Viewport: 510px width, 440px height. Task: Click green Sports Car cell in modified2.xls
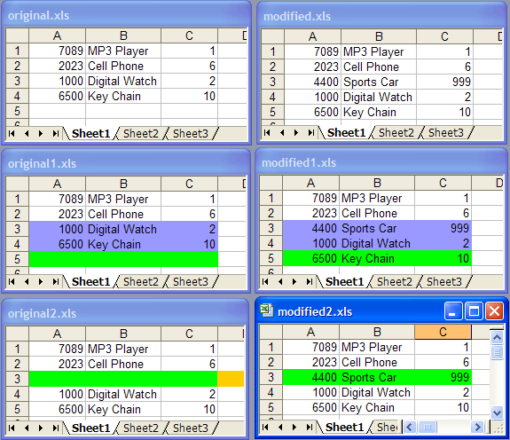[x=377, y=377]
